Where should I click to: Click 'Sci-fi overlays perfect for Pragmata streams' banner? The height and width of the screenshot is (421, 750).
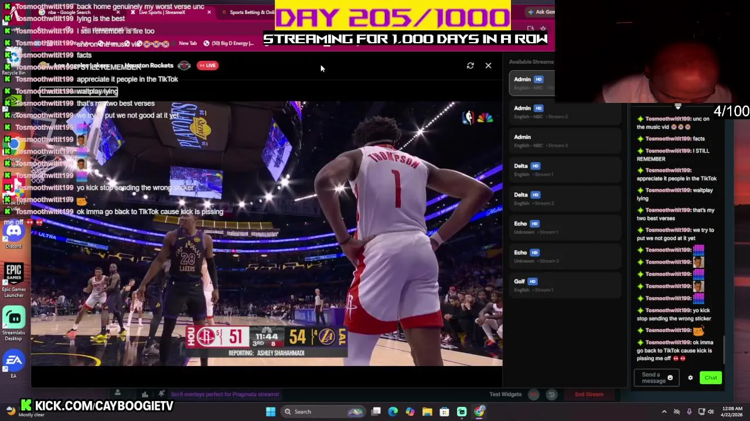tap(226, 394)
